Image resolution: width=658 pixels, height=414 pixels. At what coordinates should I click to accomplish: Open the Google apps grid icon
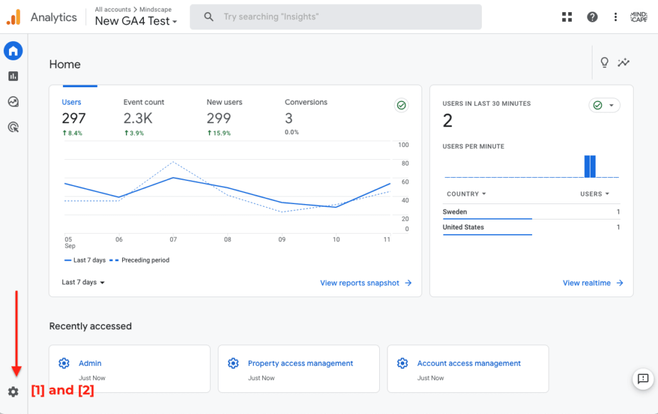click(567, 17)
